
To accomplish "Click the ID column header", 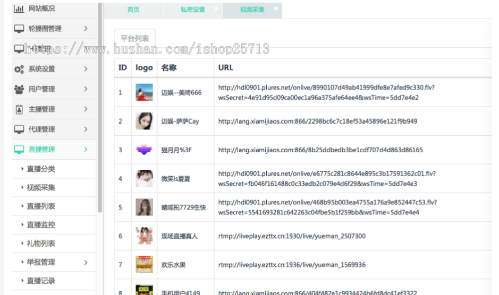I will 123,67.
